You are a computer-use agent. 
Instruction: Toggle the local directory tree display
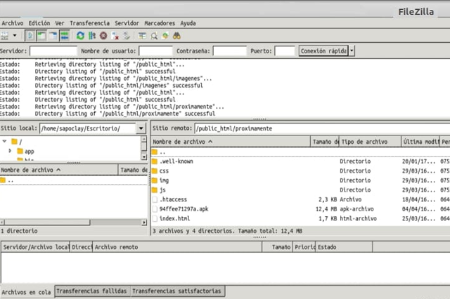coord(41,35)
